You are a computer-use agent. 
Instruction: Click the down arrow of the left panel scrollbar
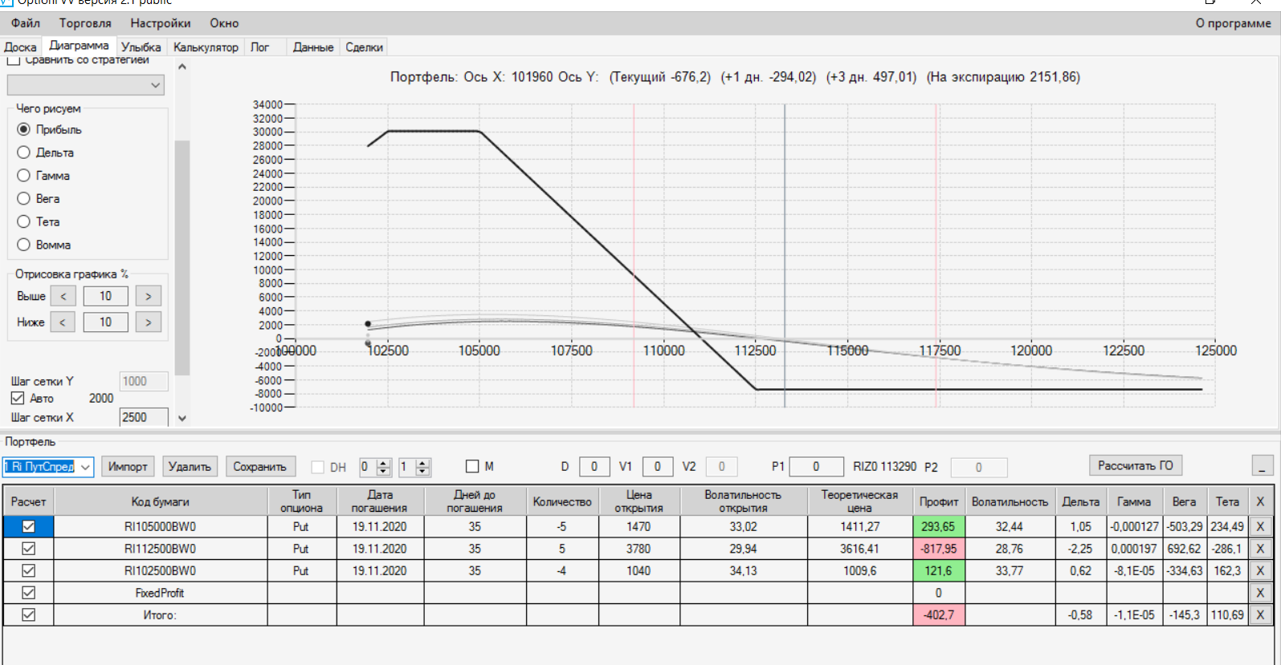tap(182, 418)
